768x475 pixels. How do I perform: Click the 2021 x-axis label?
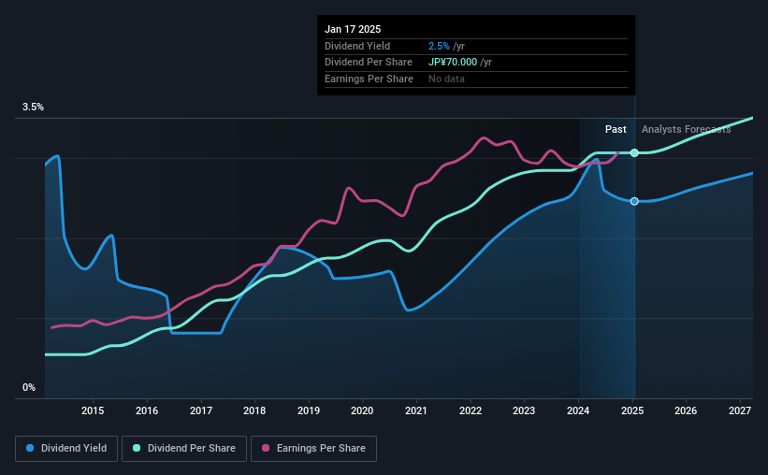point(416,410)
